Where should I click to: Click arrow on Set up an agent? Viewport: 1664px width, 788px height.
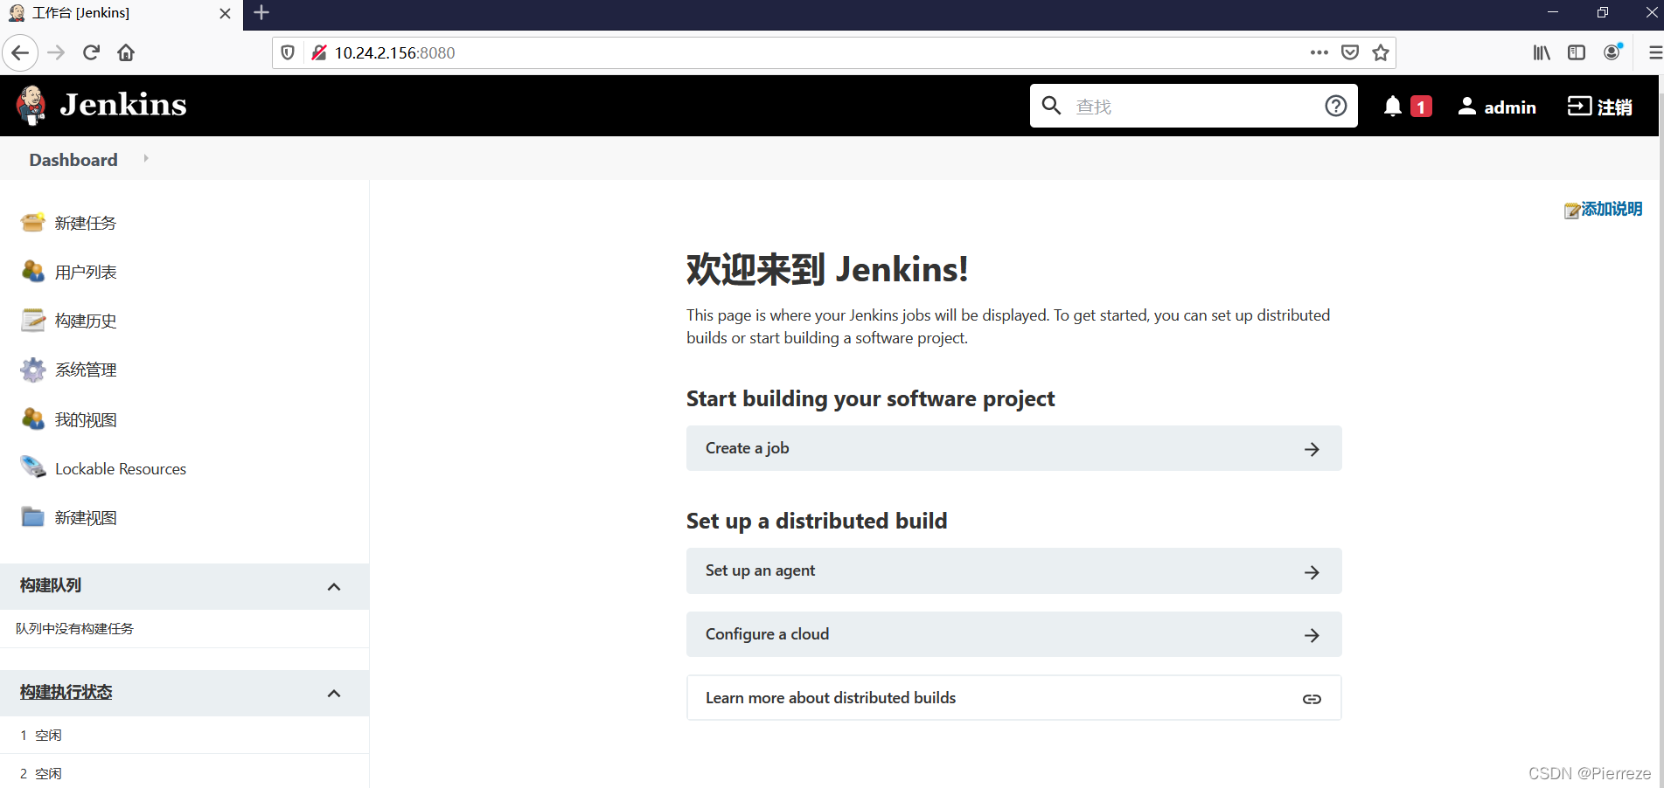click(1312, 572)
